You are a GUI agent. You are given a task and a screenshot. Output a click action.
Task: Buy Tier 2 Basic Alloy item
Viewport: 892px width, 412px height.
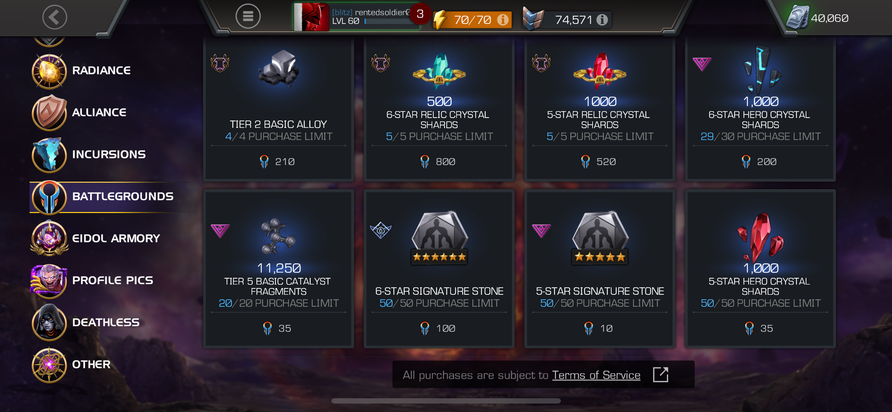tap(279, 109)
